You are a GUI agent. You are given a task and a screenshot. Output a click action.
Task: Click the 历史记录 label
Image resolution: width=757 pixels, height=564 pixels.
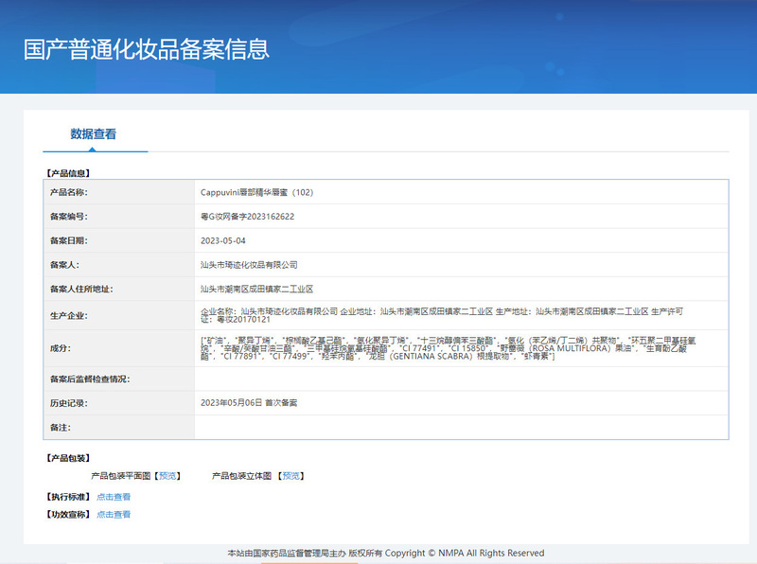click(68, 403)
